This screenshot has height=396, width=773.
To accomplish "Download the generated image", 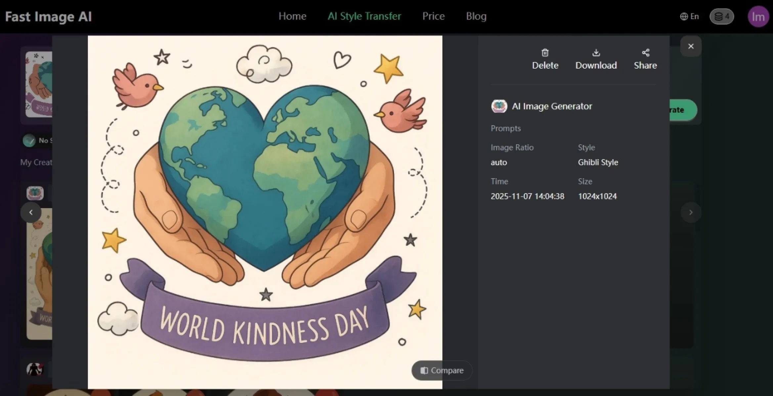I will (x=596, y=59).
